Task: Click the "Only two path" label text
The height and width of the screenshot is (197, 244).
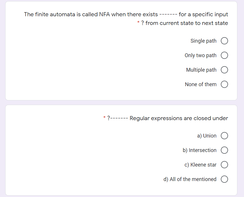Action: pos(200,55)
